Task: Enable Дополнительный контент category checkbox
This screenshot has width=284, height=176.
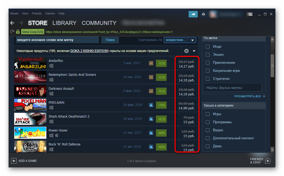Action: [208, 138]
